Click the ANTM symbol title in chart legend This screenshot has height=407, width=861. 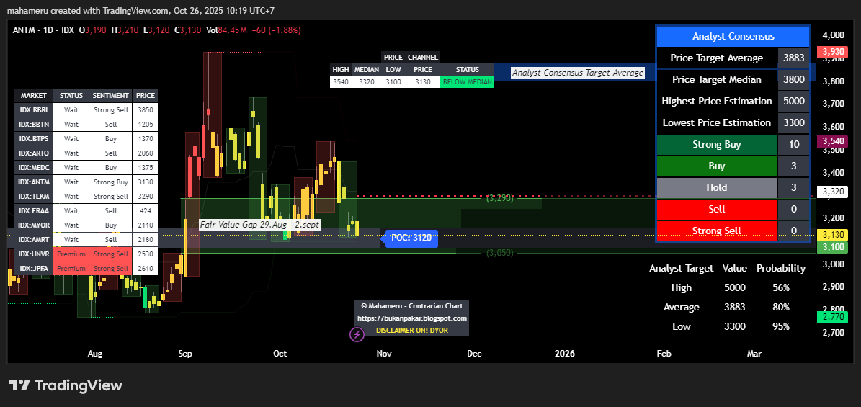(25, 30)
